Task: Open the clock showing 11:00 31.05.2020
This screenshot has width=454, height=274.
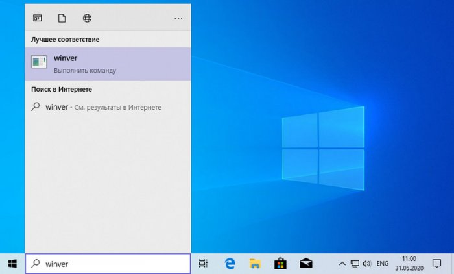Action: coord(409,263)
